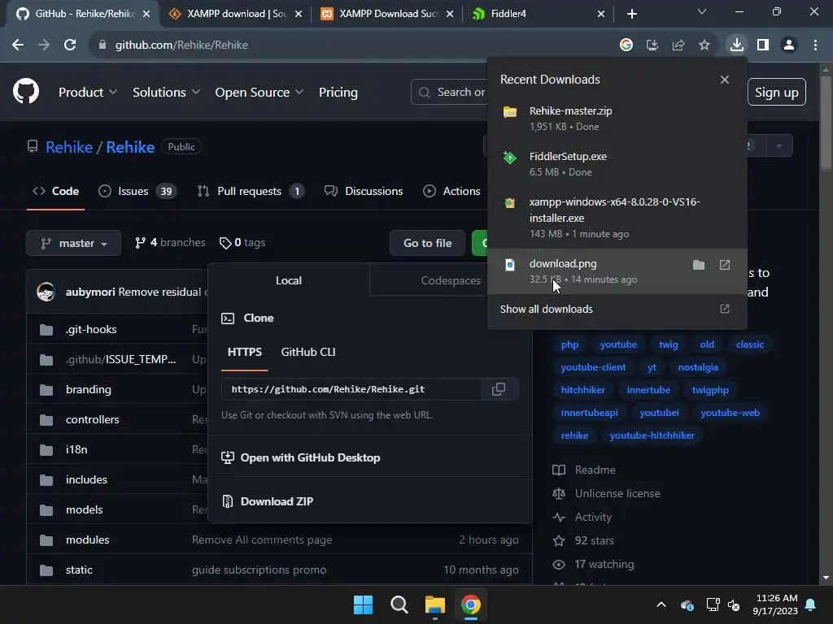833x624 pixels.
Task: Click the Google icon in address bar
Action: (x=626, y=45)
